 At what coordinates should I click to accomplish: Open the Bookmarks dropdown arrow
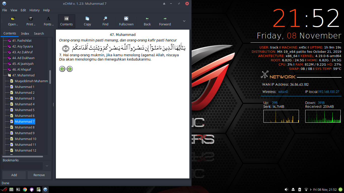47,166
